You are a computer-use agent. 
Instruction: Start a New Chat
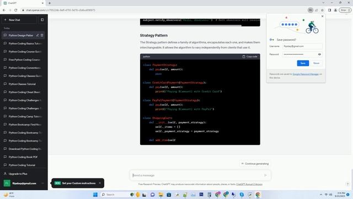pyautogui.click(x=19, y=20)
